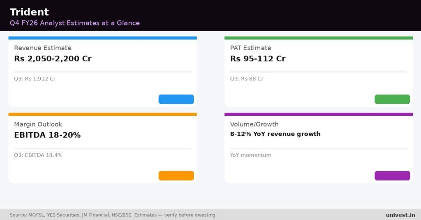Click the '8-12% YoY revenue growth' text
Viewport: 421px width, 220px height.
(275, 134)
